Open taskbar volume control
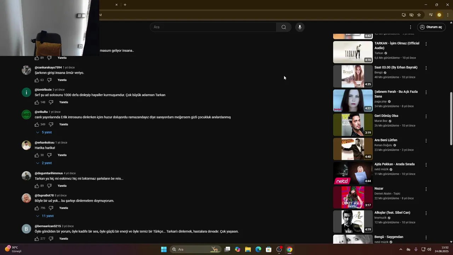 429,249
